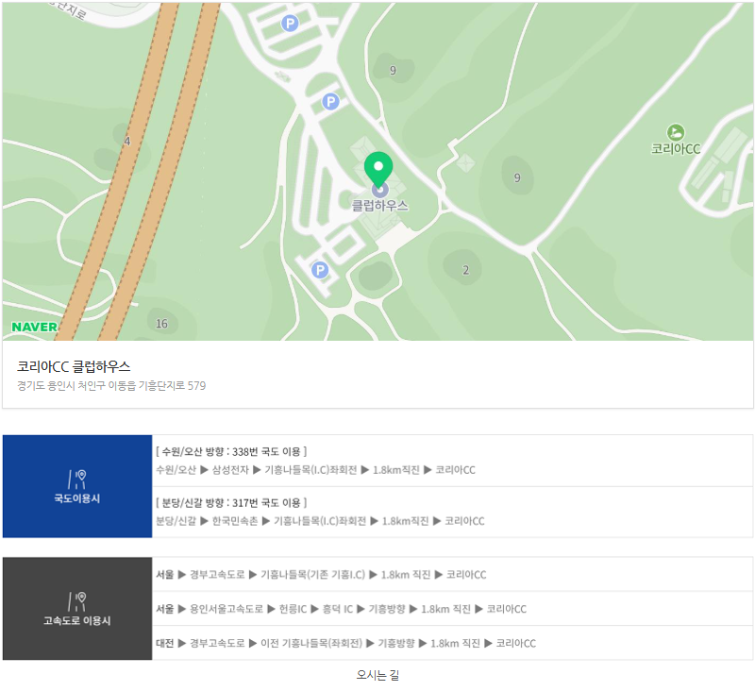755x691 pixels.
Task: Click the road pin icon in 국도이용시 panel
Action: 76,479
